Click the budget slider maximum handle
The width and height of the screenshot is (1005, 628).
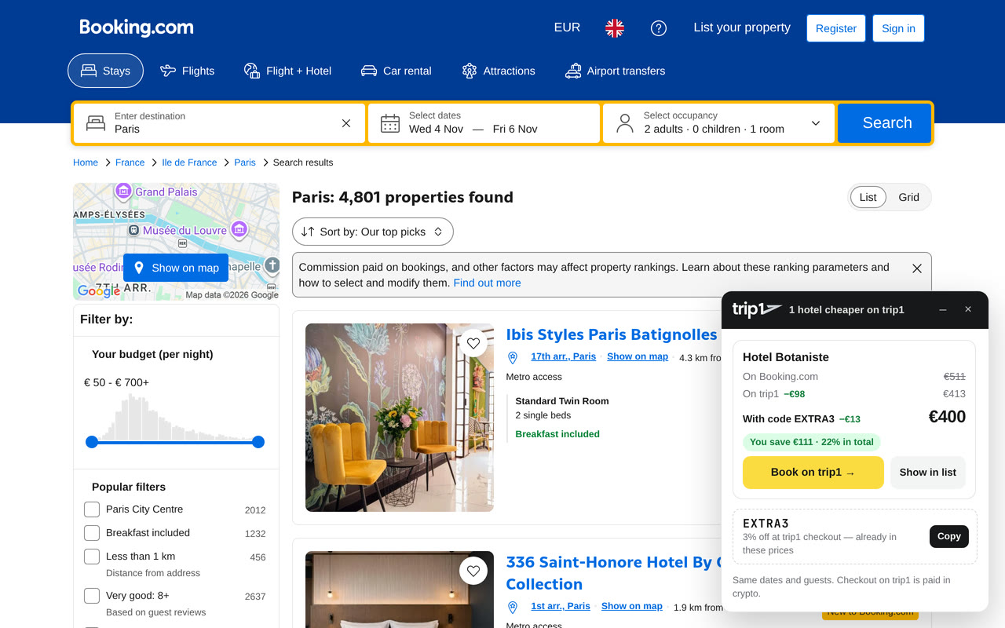click(x=258, y=442)
